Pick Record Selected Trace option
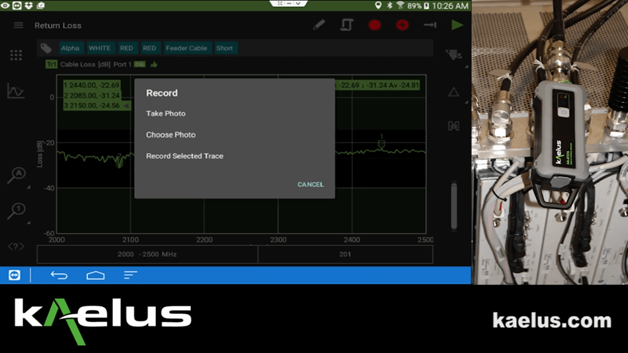 point(184,156)
